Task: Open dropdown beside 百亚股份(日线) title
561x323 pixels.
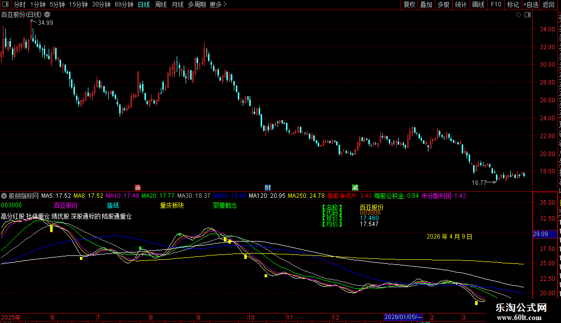Action: coord(47,15)
